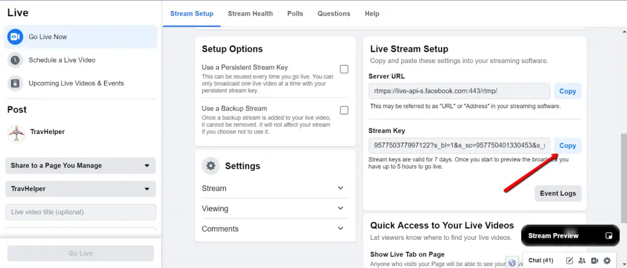Click the Upcoming Live Videos calendar icon

15,83
